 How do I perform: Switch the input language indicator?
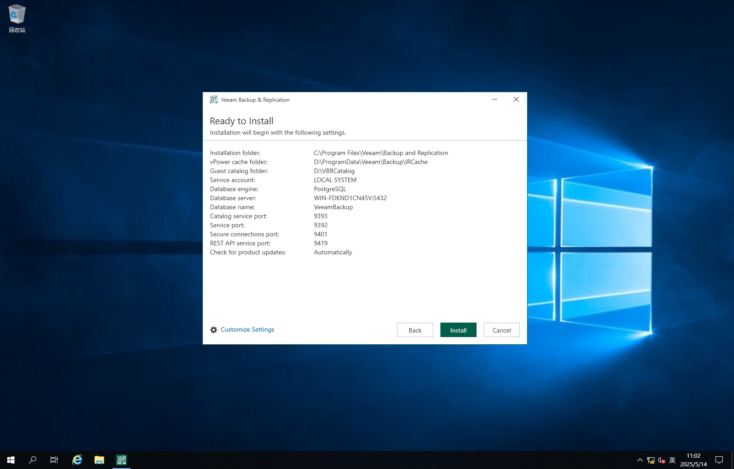coord(672,460)
